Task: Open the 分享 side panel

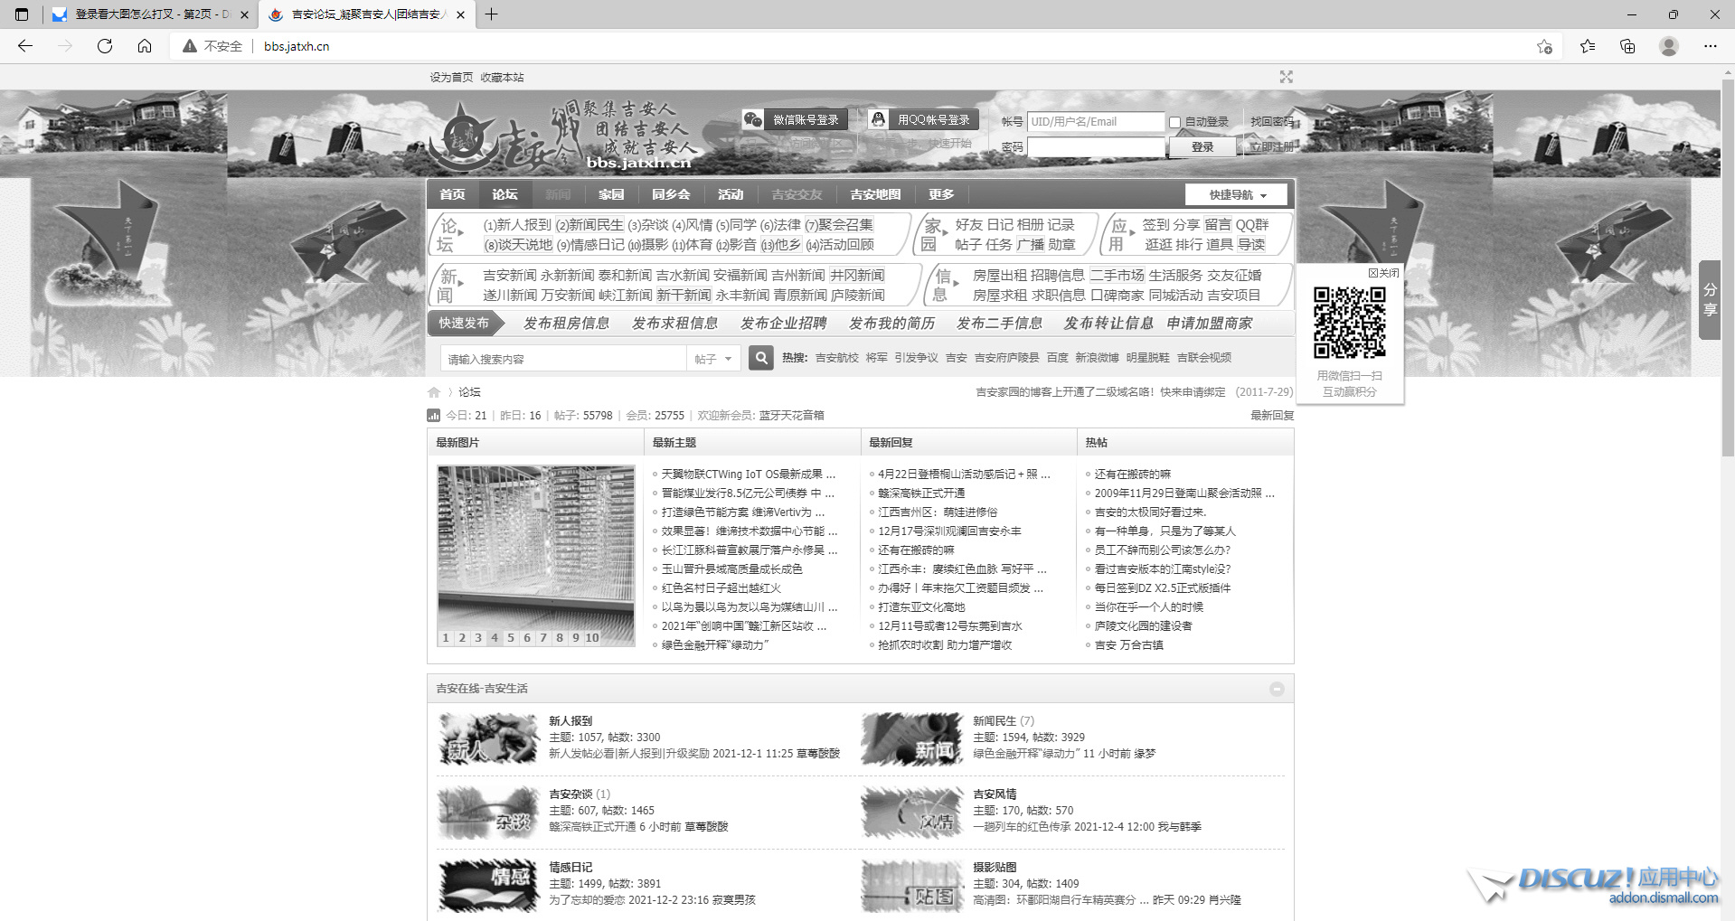Action: pyautogui.click(x=1710, y=299)
